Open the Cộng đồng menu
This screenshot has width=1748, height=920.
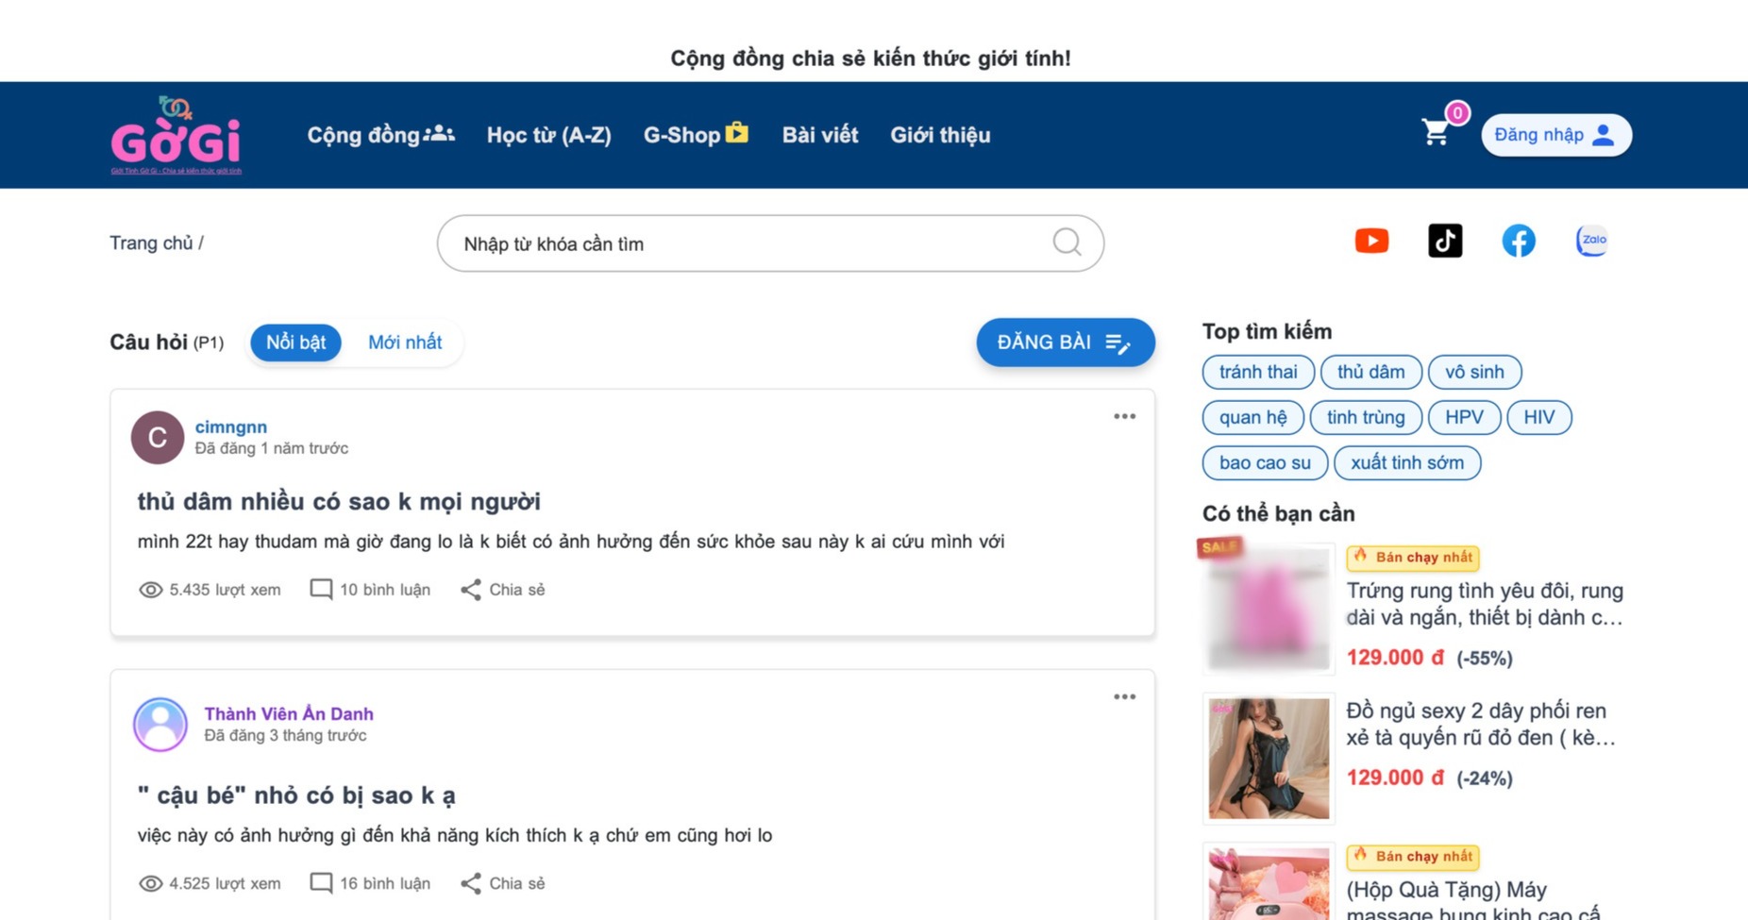[x=379, y=135]
